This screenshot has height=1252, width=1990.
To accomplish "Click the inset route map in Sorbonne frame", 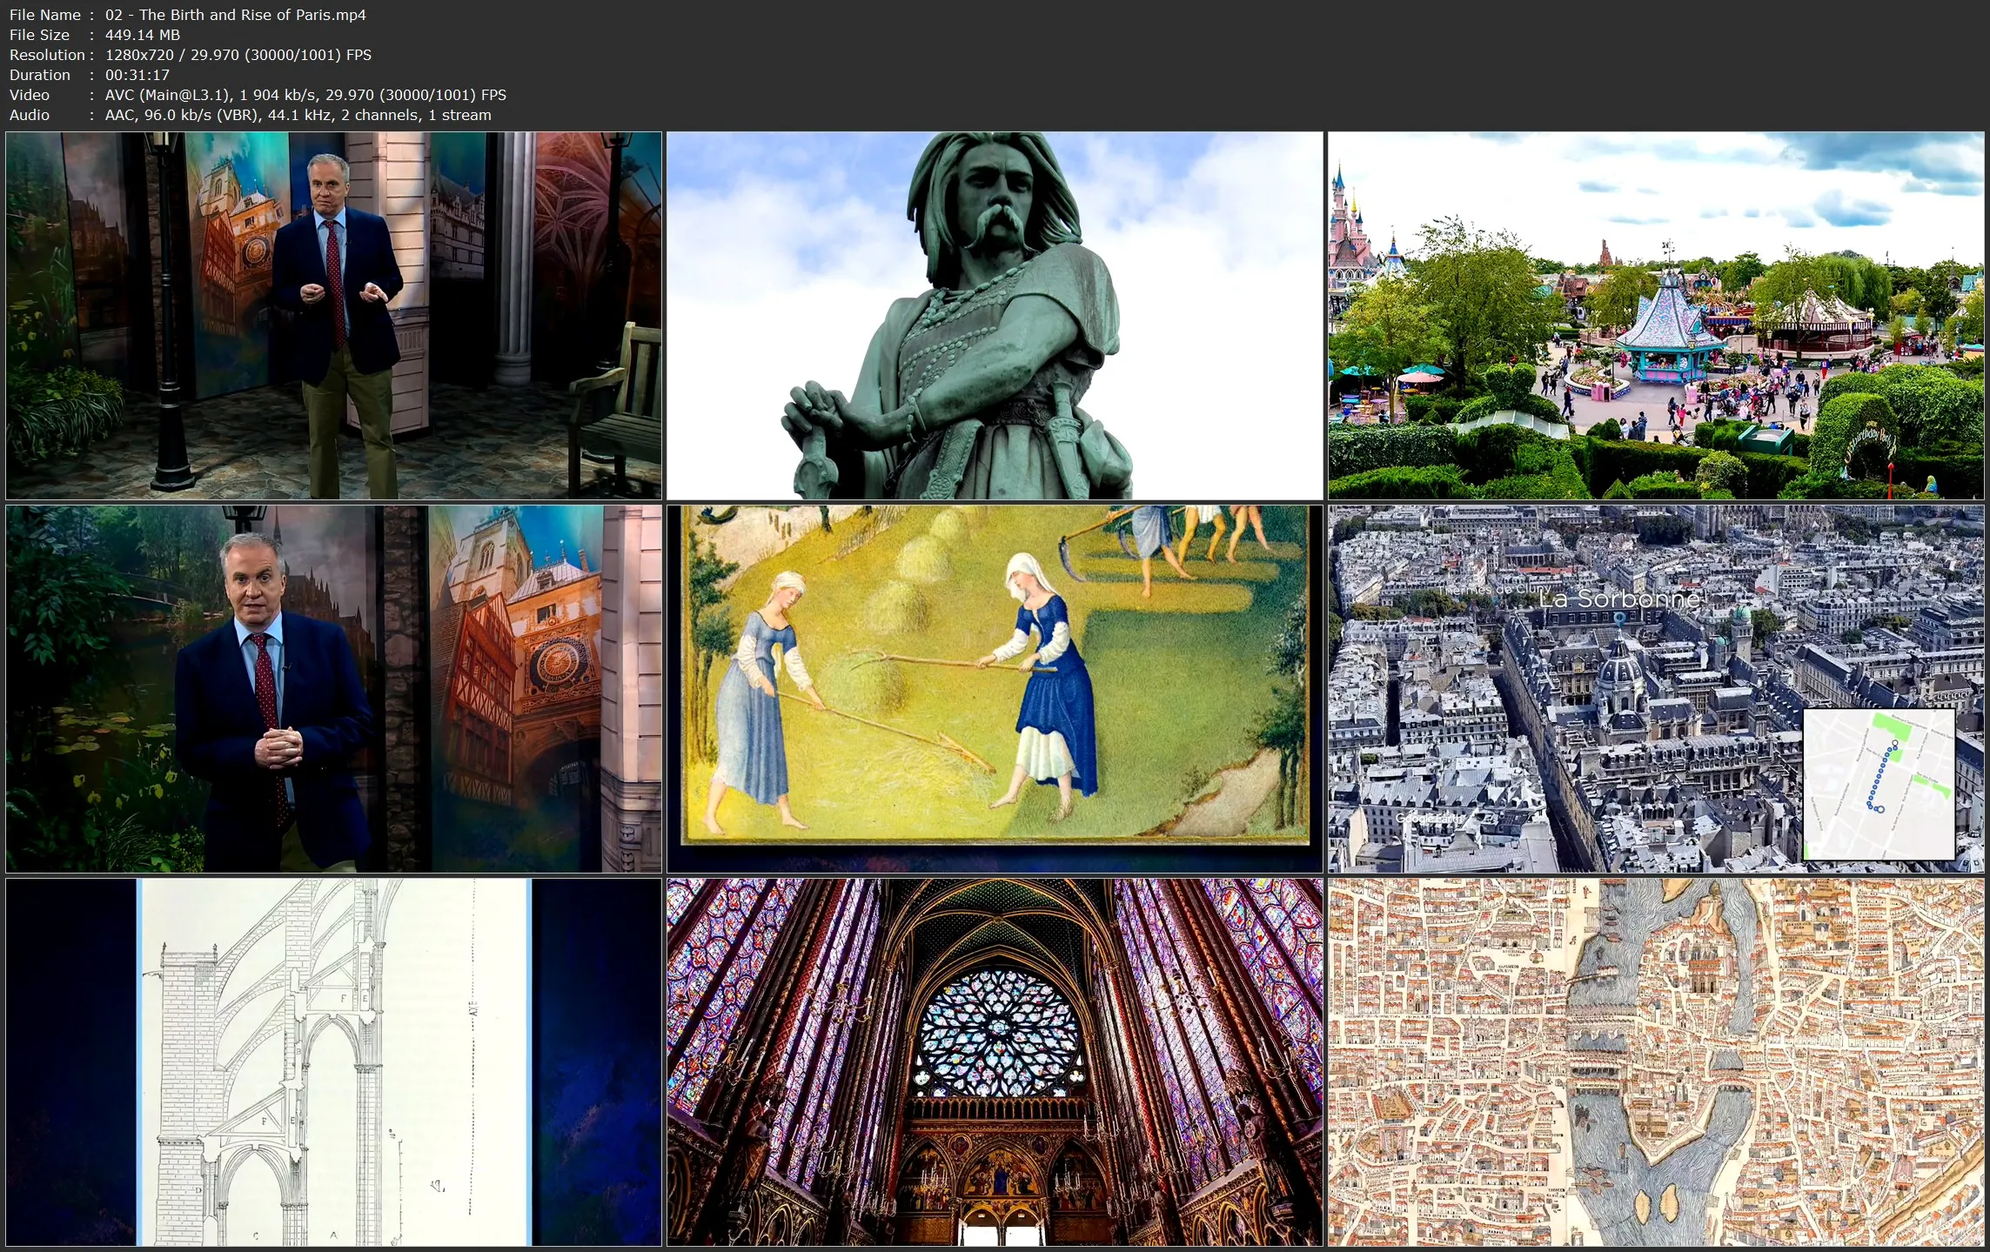I will [1879, 784].
